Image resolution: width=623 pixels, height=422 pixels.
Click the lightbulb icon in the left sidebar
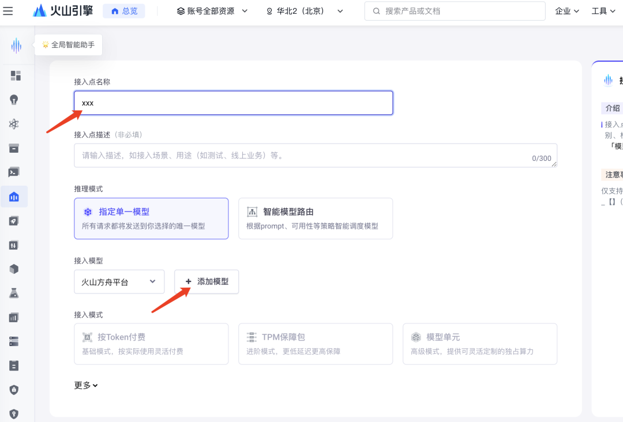14,99
